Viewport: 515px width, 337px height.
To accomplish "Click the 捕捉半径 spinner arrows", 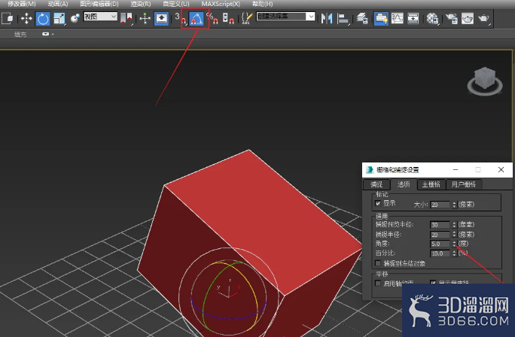I will pyautogui.click(x=454, y=235).
